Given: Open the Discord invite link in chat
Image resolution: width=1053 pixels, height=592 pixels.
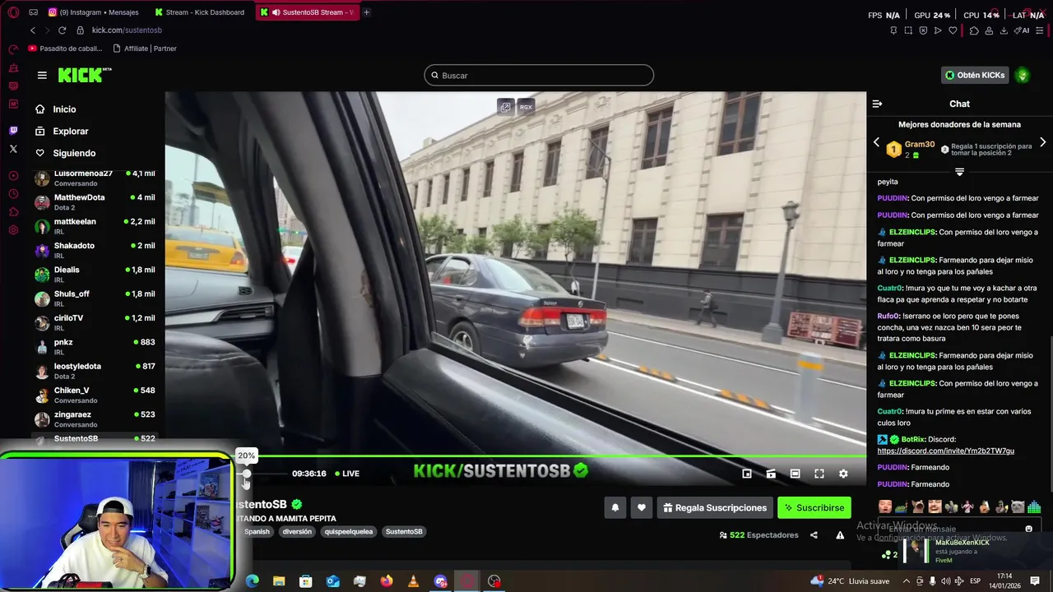Looking at the screenshot, I should [945, 451].
